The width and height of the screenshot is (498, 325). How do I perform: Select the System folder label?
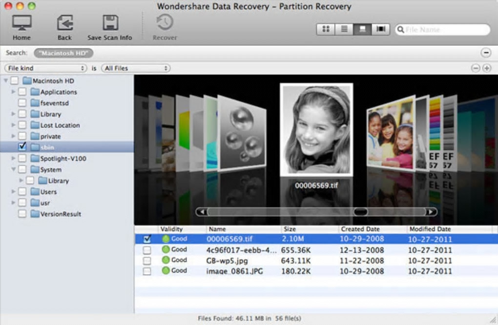tap(51, 170)
